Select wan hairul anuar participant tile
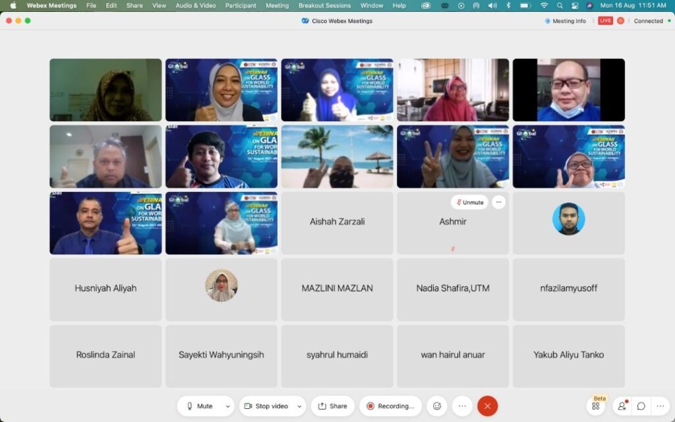Viewport: 675px width, 422px height. pyautogui.click(x=453, y=356)
